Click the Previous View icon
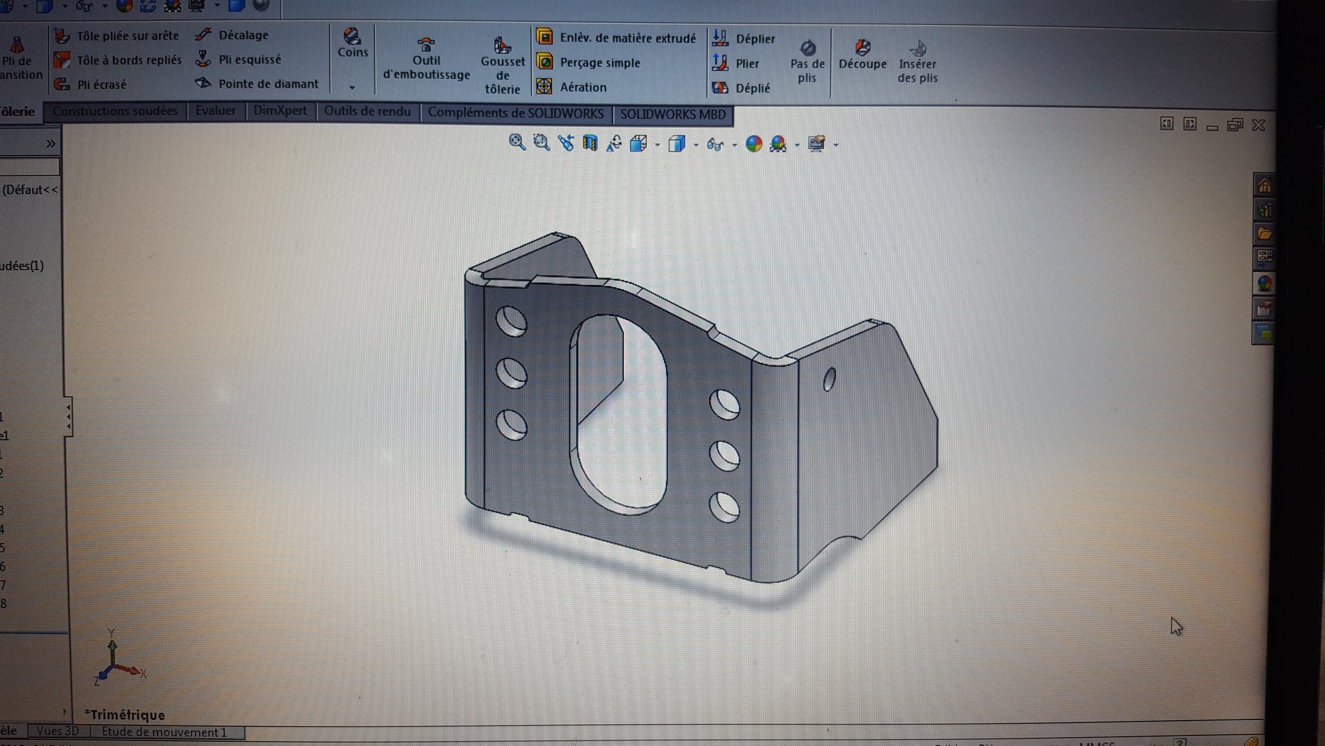Screen dimensions: 1325x746 566,142
